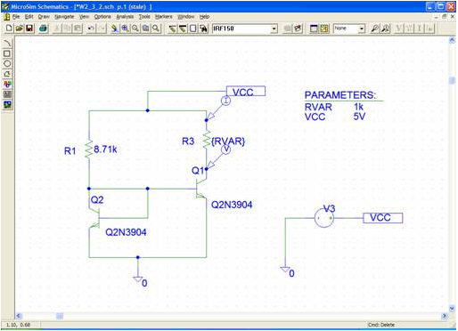Click the Zoom In magnifier icon
This screenshot has width=458, height=331.
coord(125,28)
